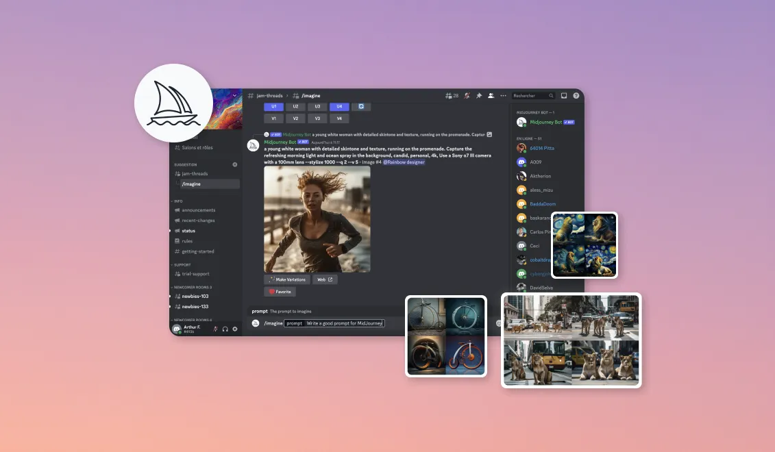Open the Web external link button
775x452 pixels.
point(325,279)
